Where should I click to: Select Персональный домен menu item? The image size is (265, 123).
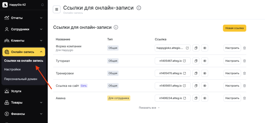pos(21,79)
